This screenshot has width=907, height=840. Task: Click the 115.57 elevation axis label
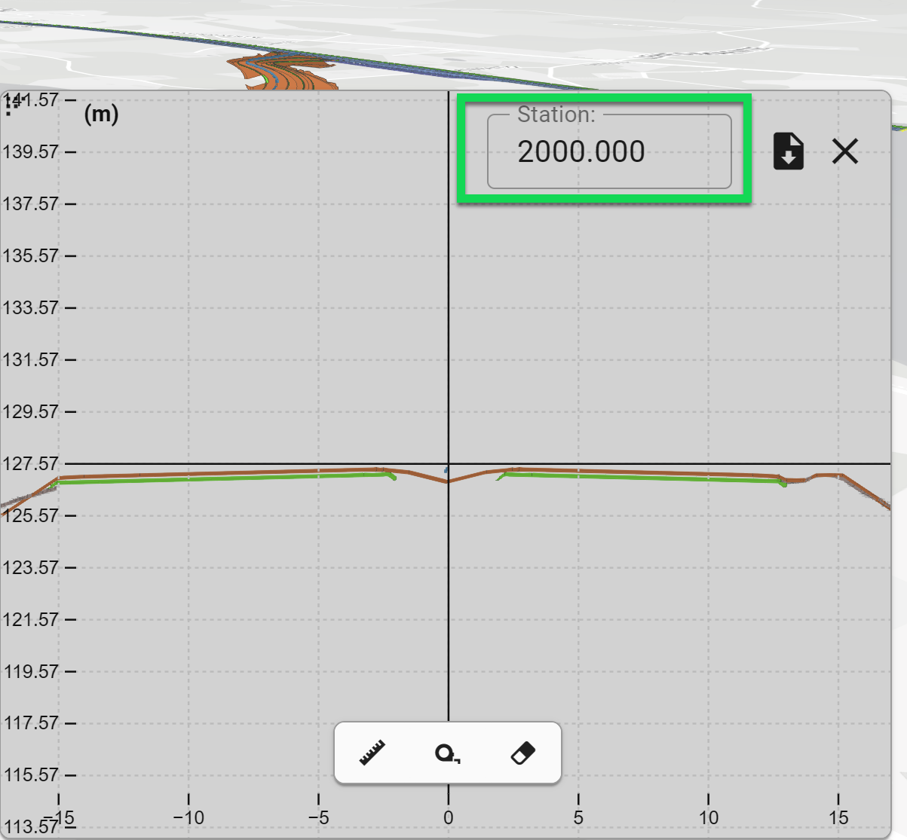coord(30,774)
